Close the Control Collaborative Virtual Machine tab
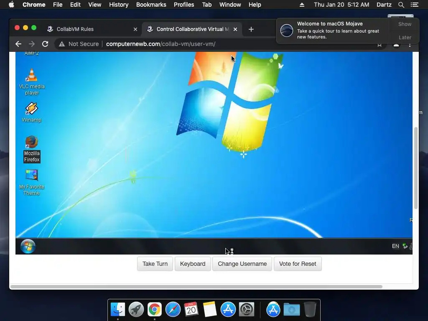The width and height of the screenshot is (428, 321). [x=235, y=29]
